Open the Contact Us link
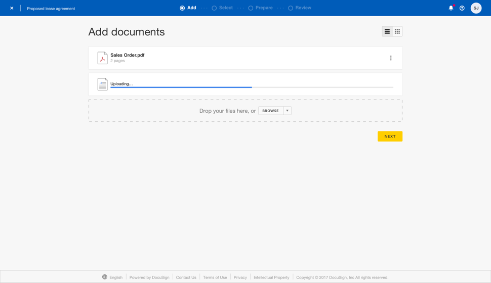 click(186, 277)
